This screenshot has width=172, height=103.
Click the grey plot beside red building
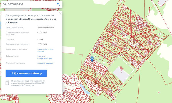pyautogui.click(x=121, y=74)
